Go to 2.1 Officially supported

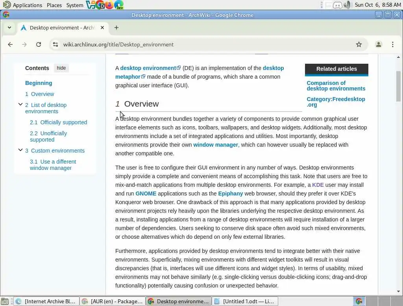coord(58,122)
